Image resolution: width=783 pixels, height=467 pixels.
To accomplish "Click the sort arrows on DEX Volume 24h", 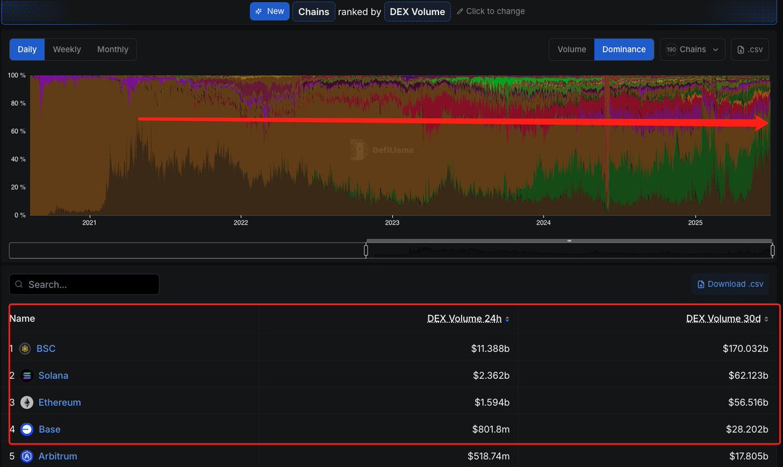I will click(x=508, y=319).
